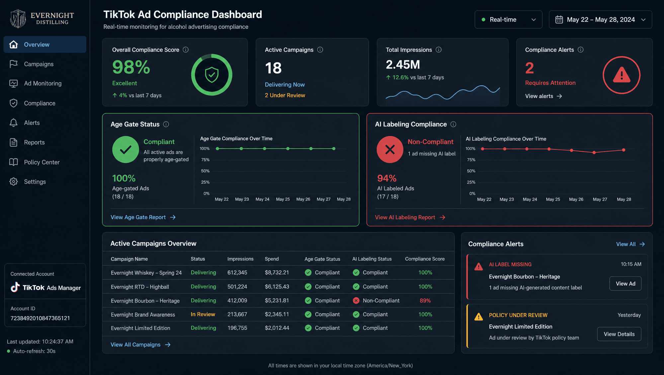Click the View Ad button

tap(625, 283)
